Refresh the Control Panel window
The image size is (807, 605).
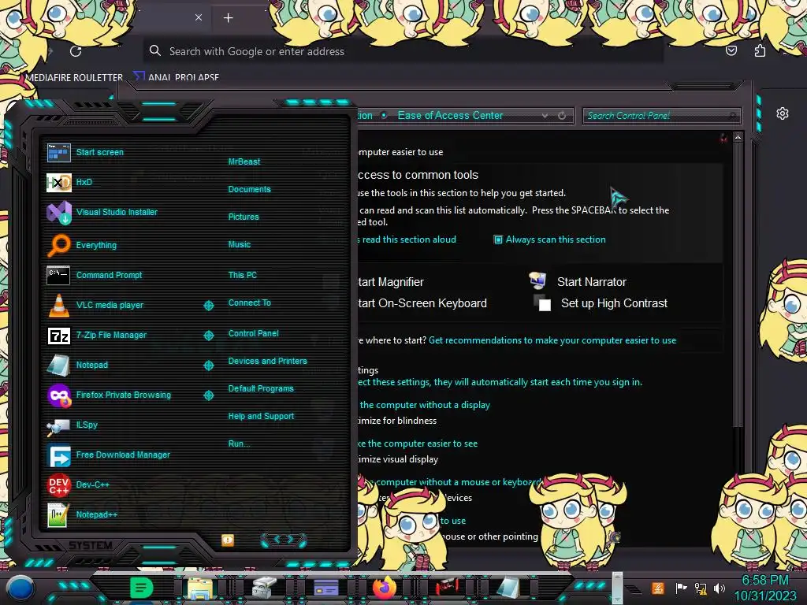click(562, 116)
